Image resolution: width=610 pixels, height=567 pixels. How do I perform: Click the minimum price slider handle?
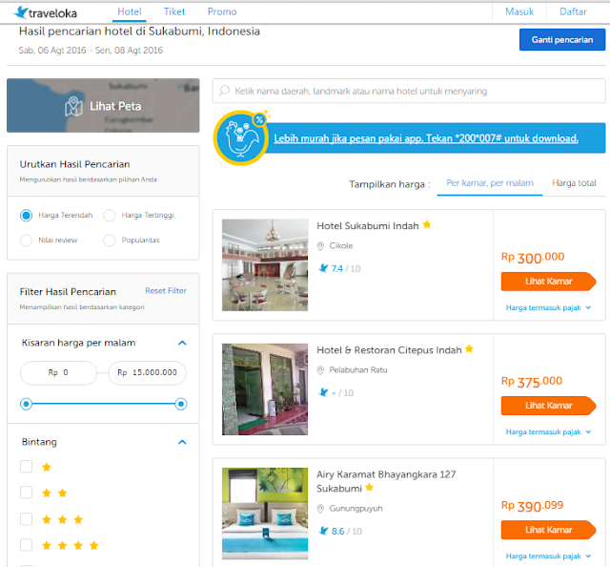[26, 404]
